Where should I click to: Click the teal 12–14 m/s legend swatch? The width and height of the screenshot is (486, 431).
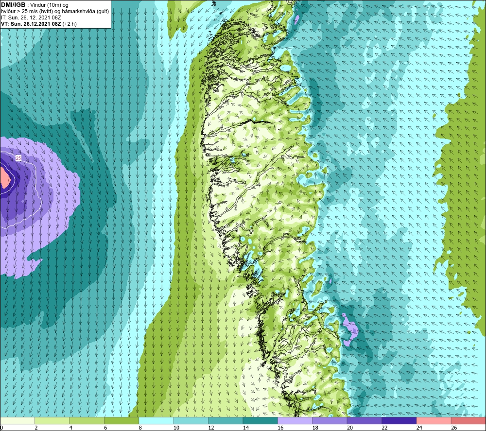coord(226,421)
